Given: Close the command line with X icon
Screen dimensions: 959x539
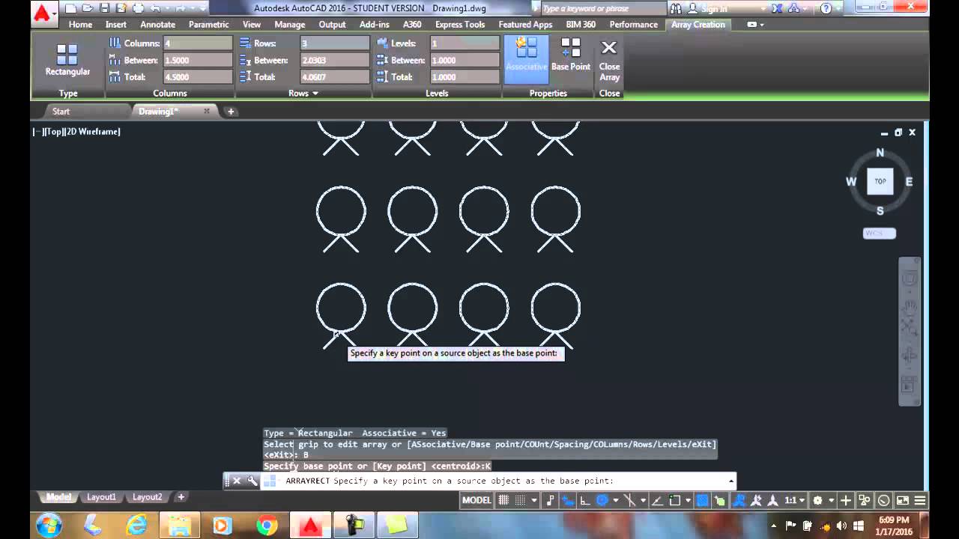Looking at the screenshot, I should coord(237,481).
